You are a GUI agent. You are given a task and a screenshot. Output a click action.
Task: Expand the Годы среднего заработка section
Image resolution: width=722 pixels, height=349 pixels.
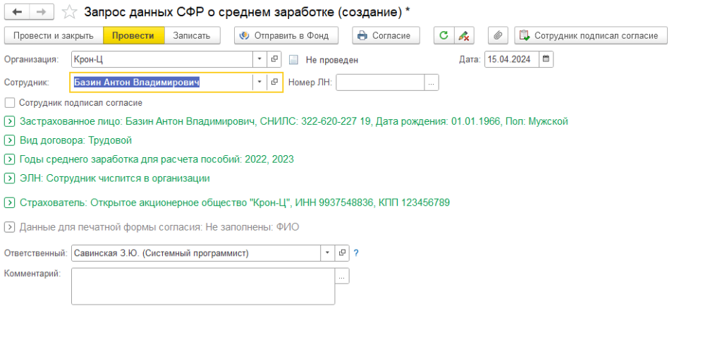[x=9, y=159]
